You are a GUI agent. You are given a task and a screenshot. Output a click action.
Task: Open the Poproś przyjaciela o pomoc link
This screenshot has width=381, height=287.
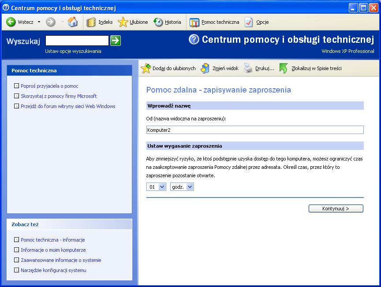pyautogui.click(x=49, y=86)
